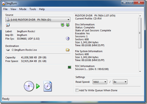Click the ImgBurn title bar app icon

(4, 4)
